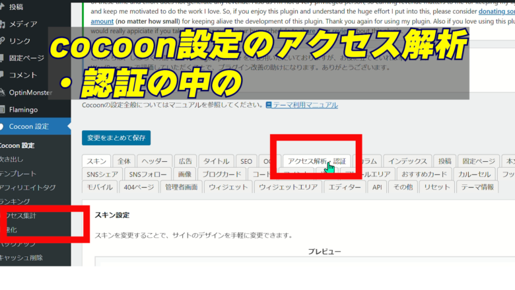515x290 pixels.
Task: Select テンプレート in the Cocoon submenu
Action: [x=18, y=174]
